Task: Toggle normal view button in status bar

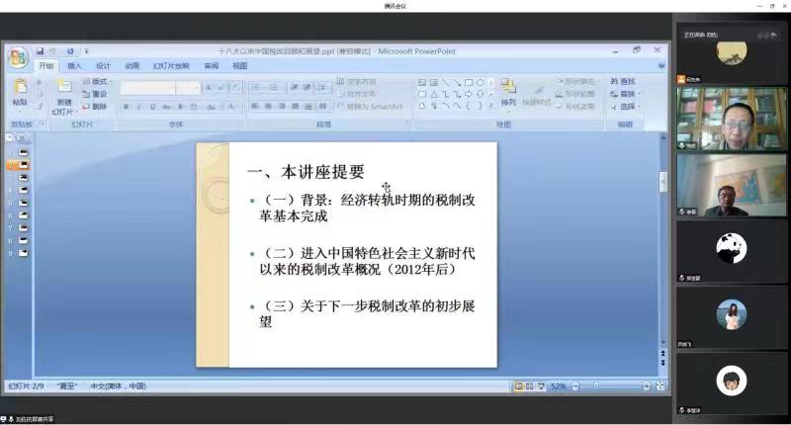Action: point(518,385)
